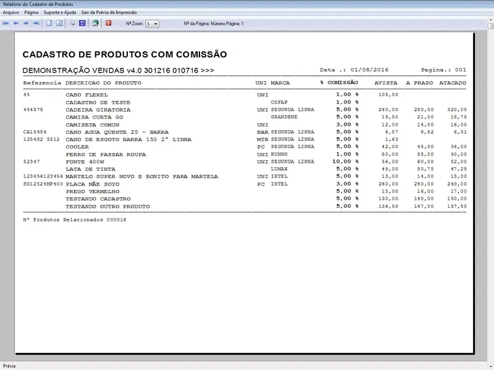Click the vertical scrollbar on right edge
Viewport: 494px width, 370px height.
pyautogui.click(x=490, y=185)
